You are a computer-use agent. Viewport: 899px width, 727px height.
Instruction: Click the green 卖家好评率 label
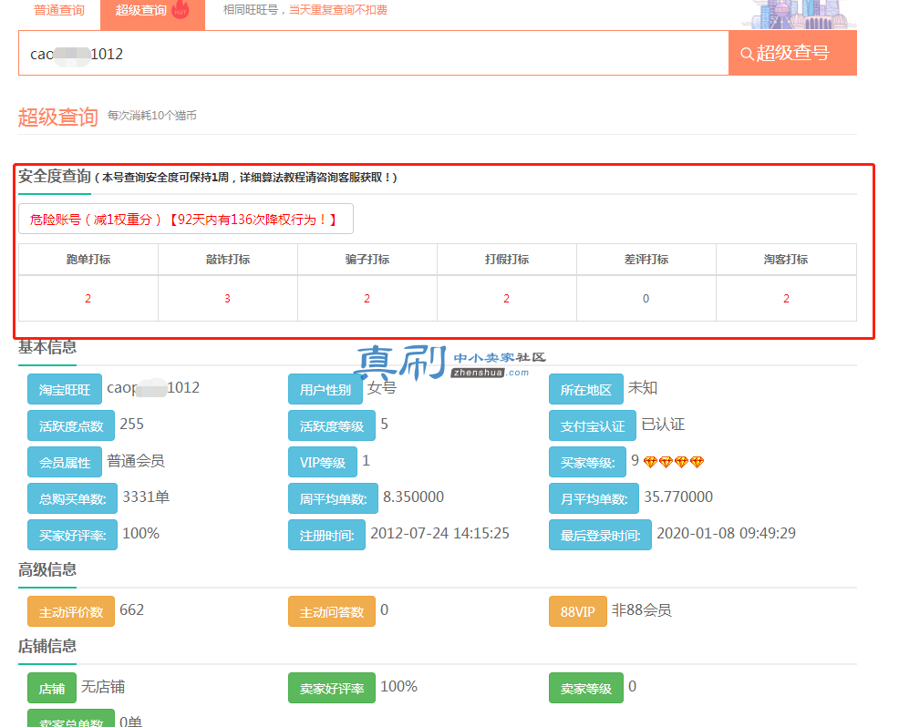click(332, 688)
